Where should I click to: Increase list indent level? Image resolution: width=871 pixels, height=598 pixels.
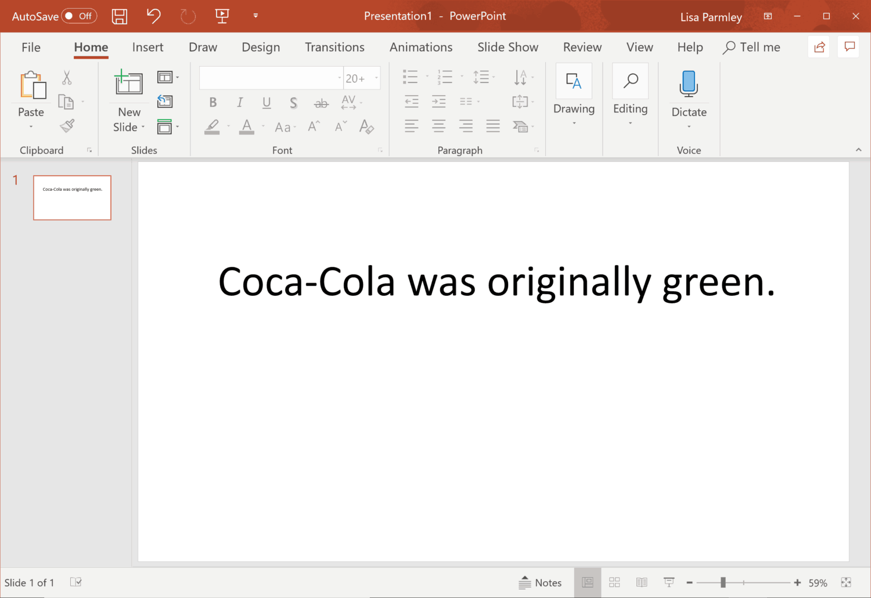[x=439, y=102]
